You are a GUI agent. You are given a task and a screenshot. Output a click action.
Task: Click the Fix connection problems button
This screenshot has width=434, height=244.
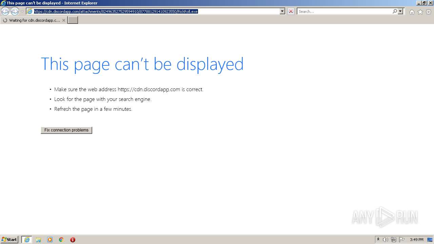pos(66,130)
